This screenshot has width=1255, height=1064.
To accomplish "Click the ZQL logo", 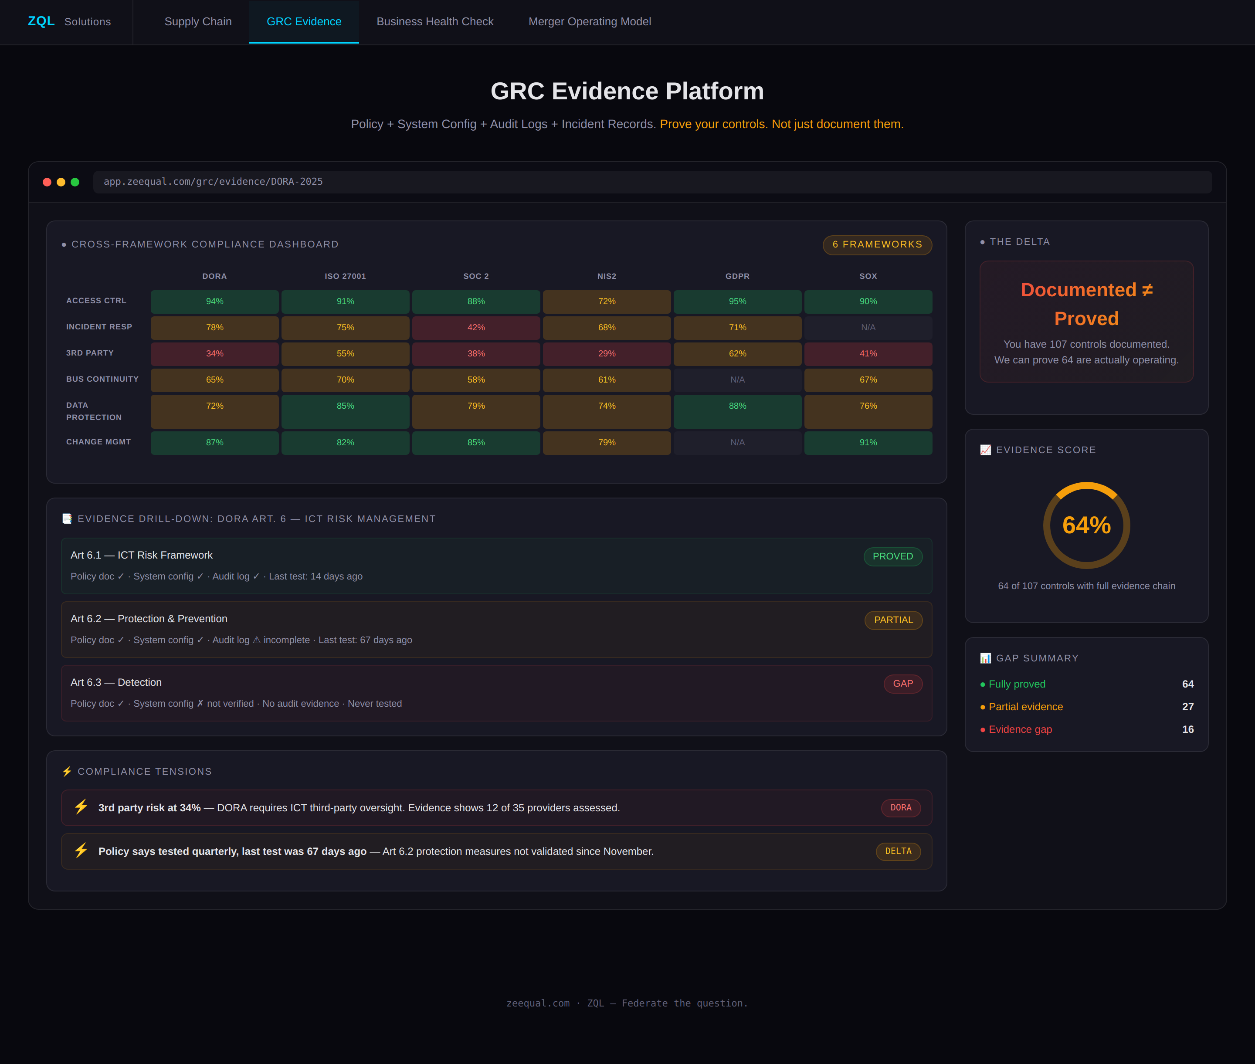I will [41, 21].
